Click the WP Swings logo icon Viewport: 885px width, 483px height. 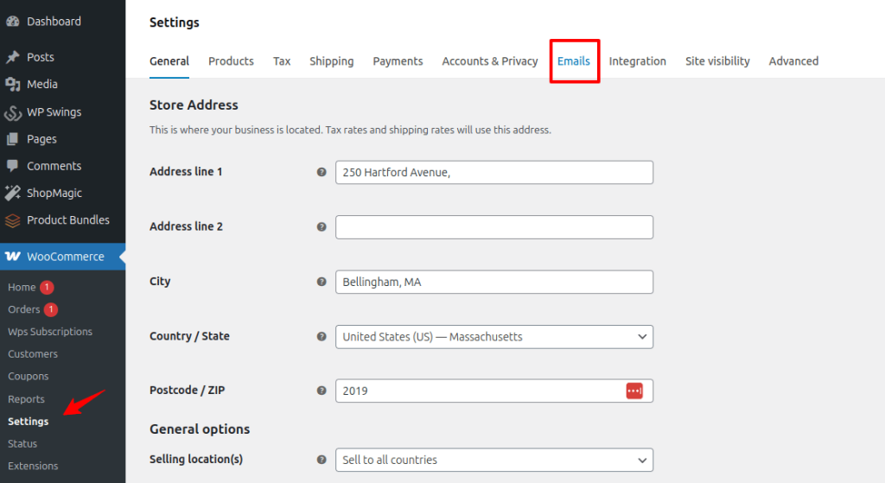click(12, 112)
